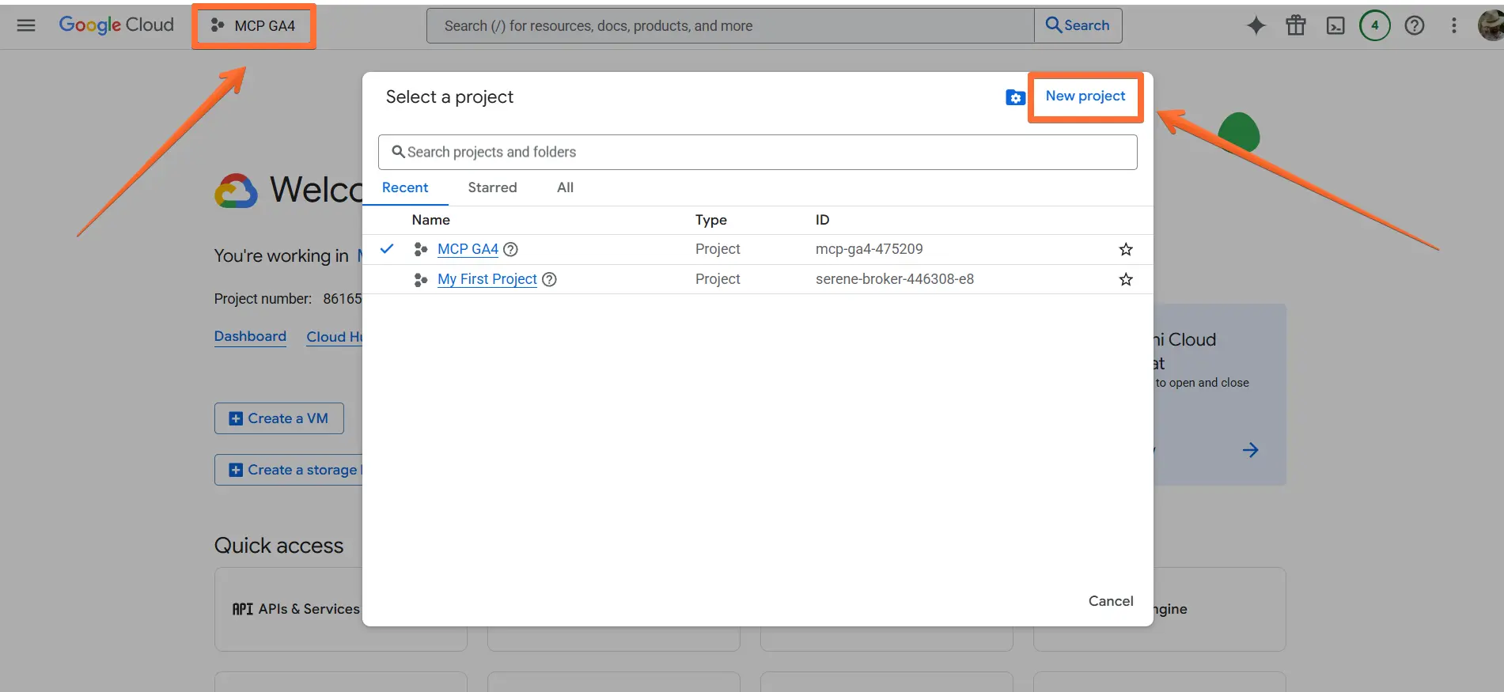This screenshot has height=692, width=1504.
Task: Select the Recent tab
Action: tap(404, 187)
